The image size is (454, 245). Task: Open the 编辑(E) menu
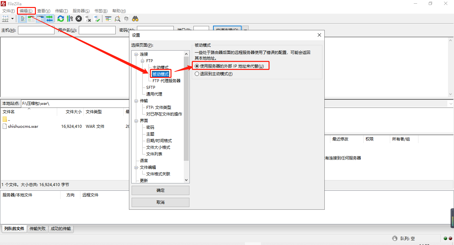(26, 11)
